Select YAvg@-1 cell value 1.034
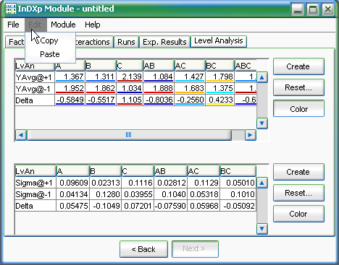 tap(130, 89)
